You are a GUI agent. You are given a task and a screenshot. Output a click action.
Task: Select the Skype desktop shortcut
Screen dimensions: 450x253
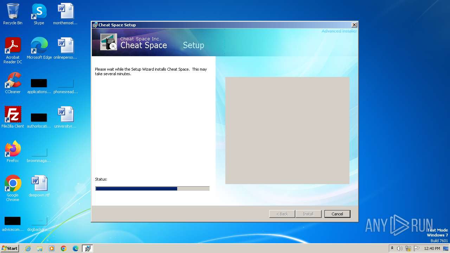(x=39, y=14)
